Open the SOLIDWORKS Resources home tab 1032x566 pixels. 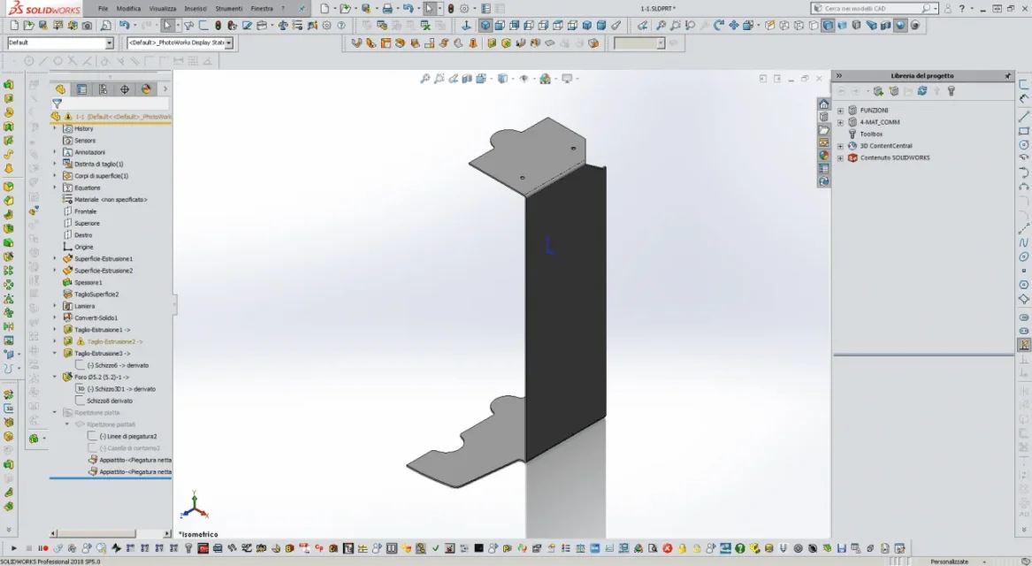tap(823, 104)
